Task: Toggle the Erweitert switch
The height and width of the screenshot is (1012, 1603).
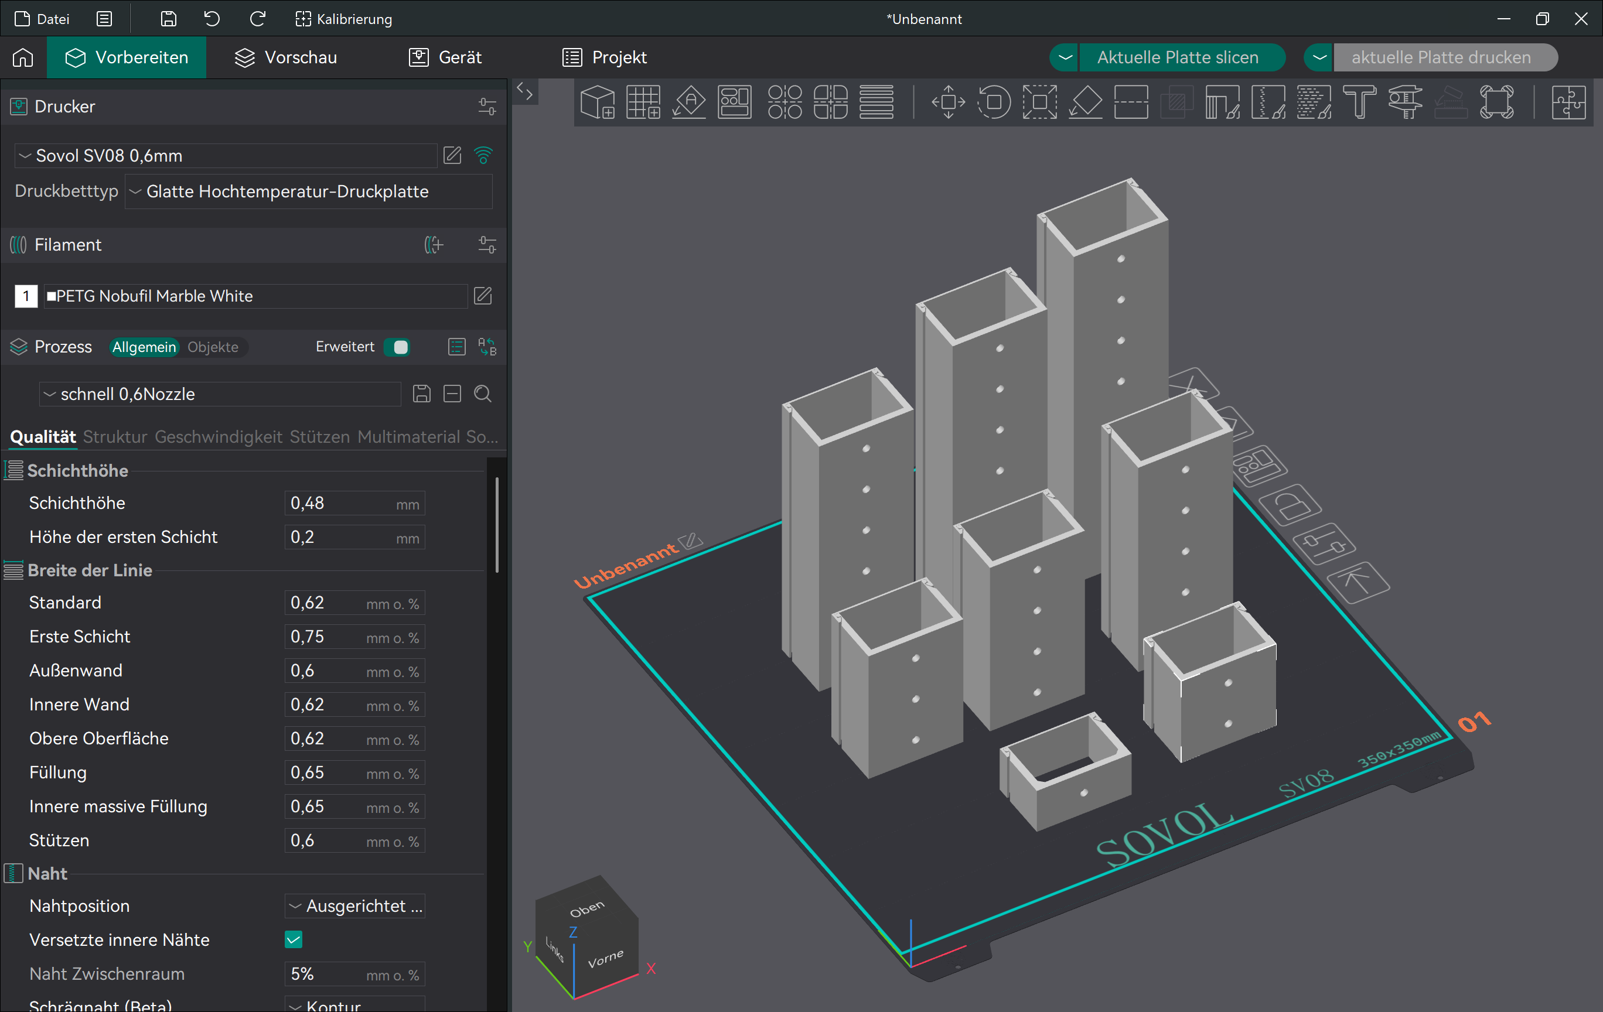Action: pos(397,347)
